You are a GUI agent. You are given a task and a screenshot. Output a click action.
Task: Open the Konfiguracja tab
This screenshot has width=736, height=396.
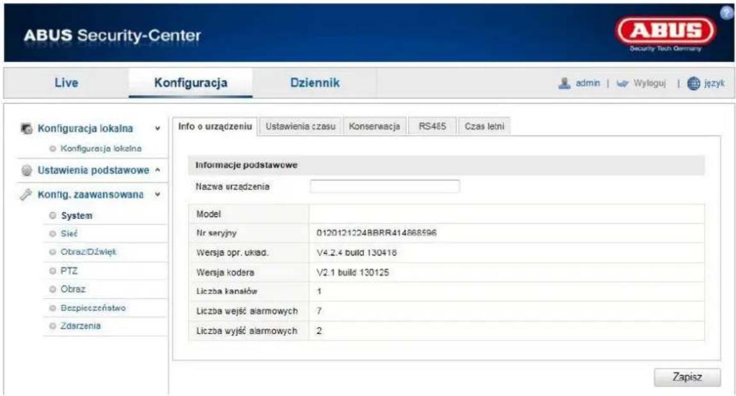(191, 83)
